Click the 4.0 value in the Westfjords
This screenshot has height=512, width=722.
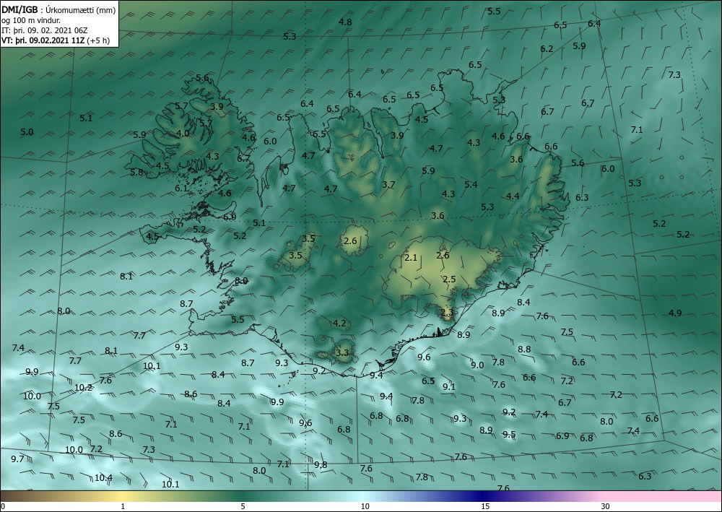pyautogui.click(x=183, y=134)
